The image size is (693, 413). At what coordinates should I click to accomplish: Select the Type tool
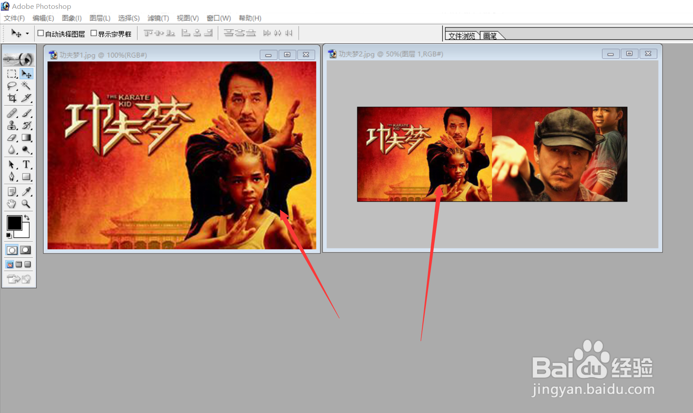tap(27, 165)
